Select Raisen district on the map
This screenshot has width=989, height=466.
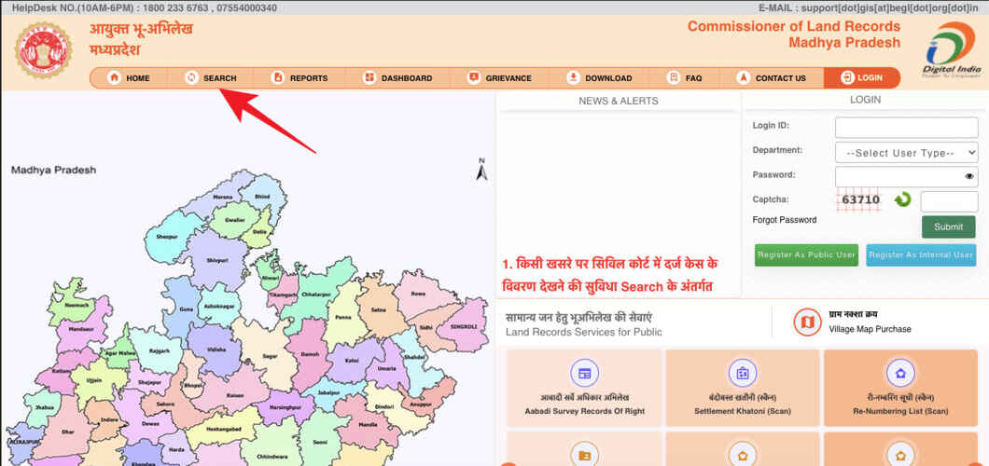(233, 393)
